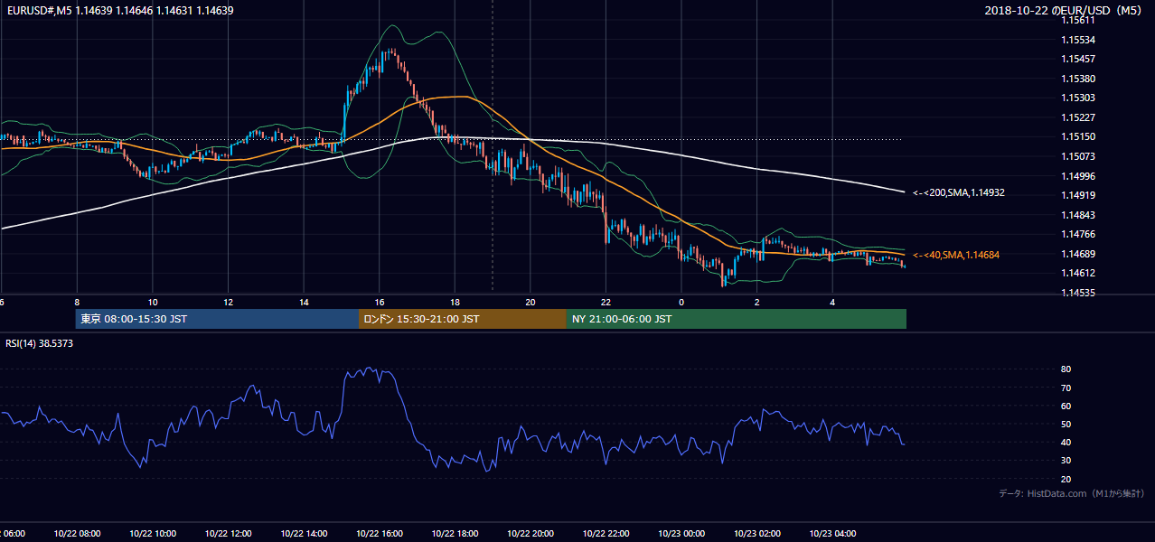Click the RSI(14) 38.5373 indicator label

pyautogui.click(x=39, y=343)
